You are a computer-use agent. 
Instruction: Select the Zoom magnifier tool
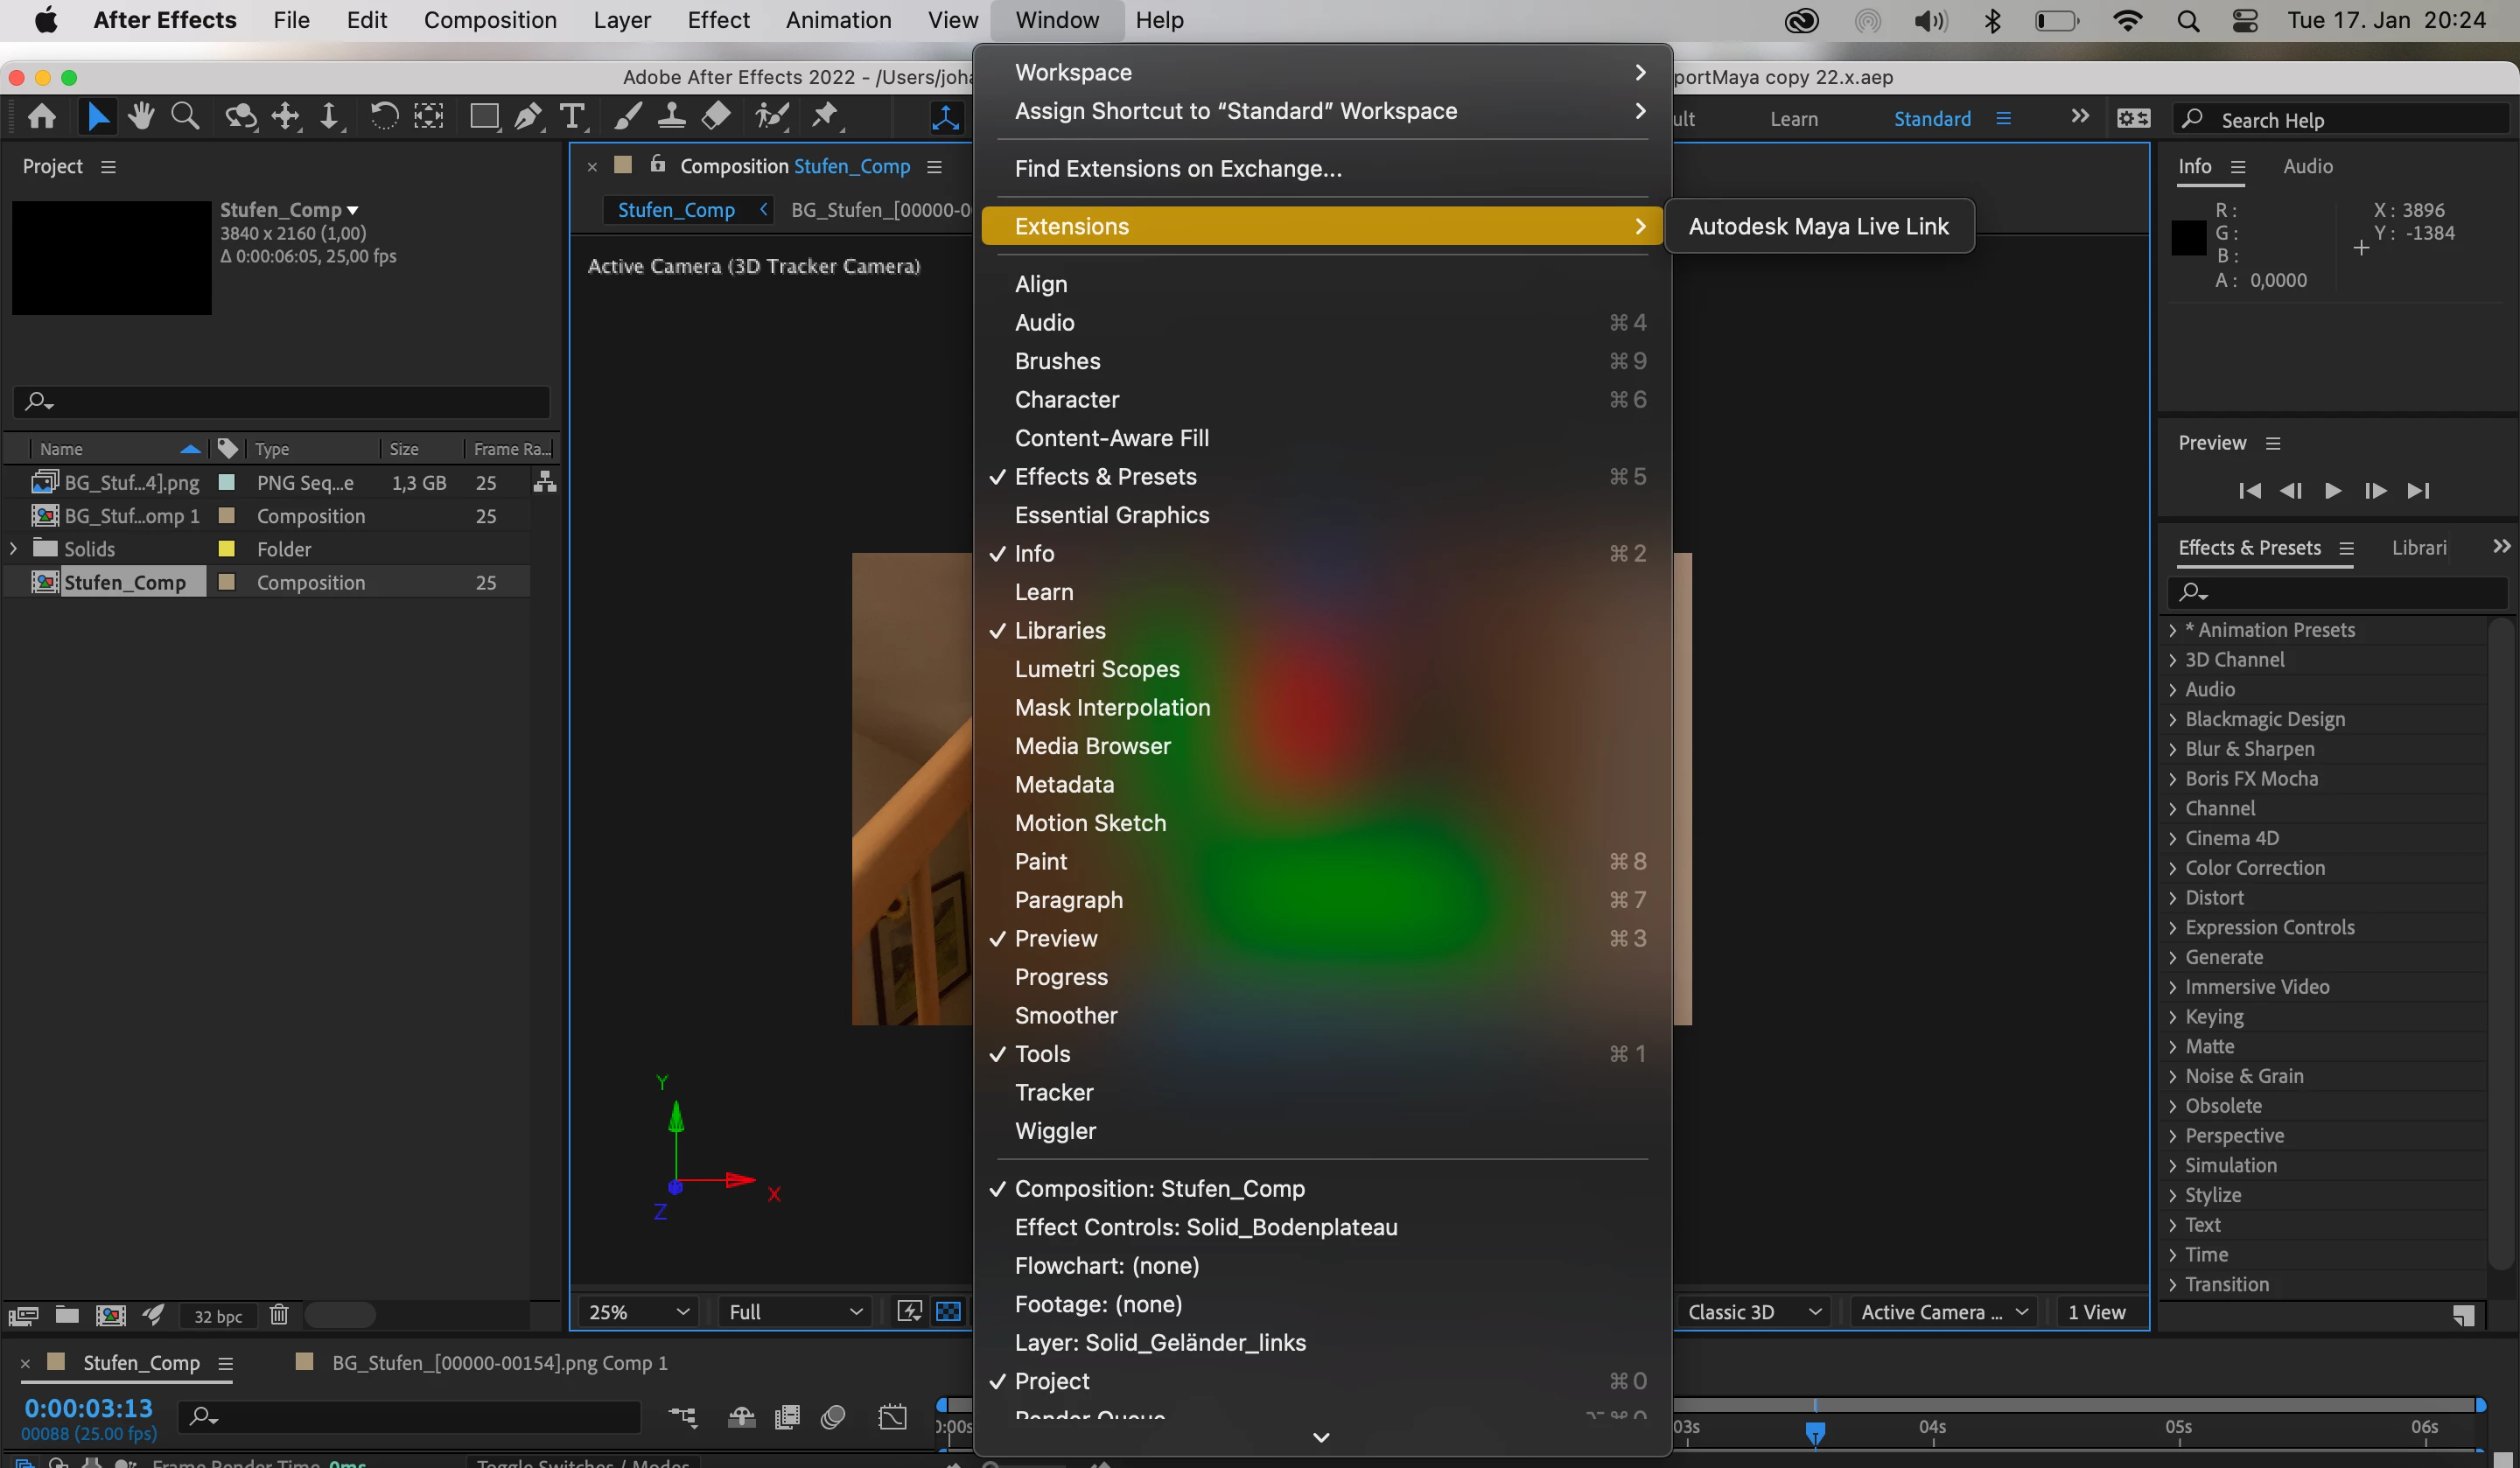(x=185, y=117)
